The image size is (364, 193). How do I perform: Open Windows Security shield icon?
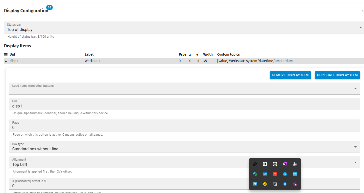[255, 174]
